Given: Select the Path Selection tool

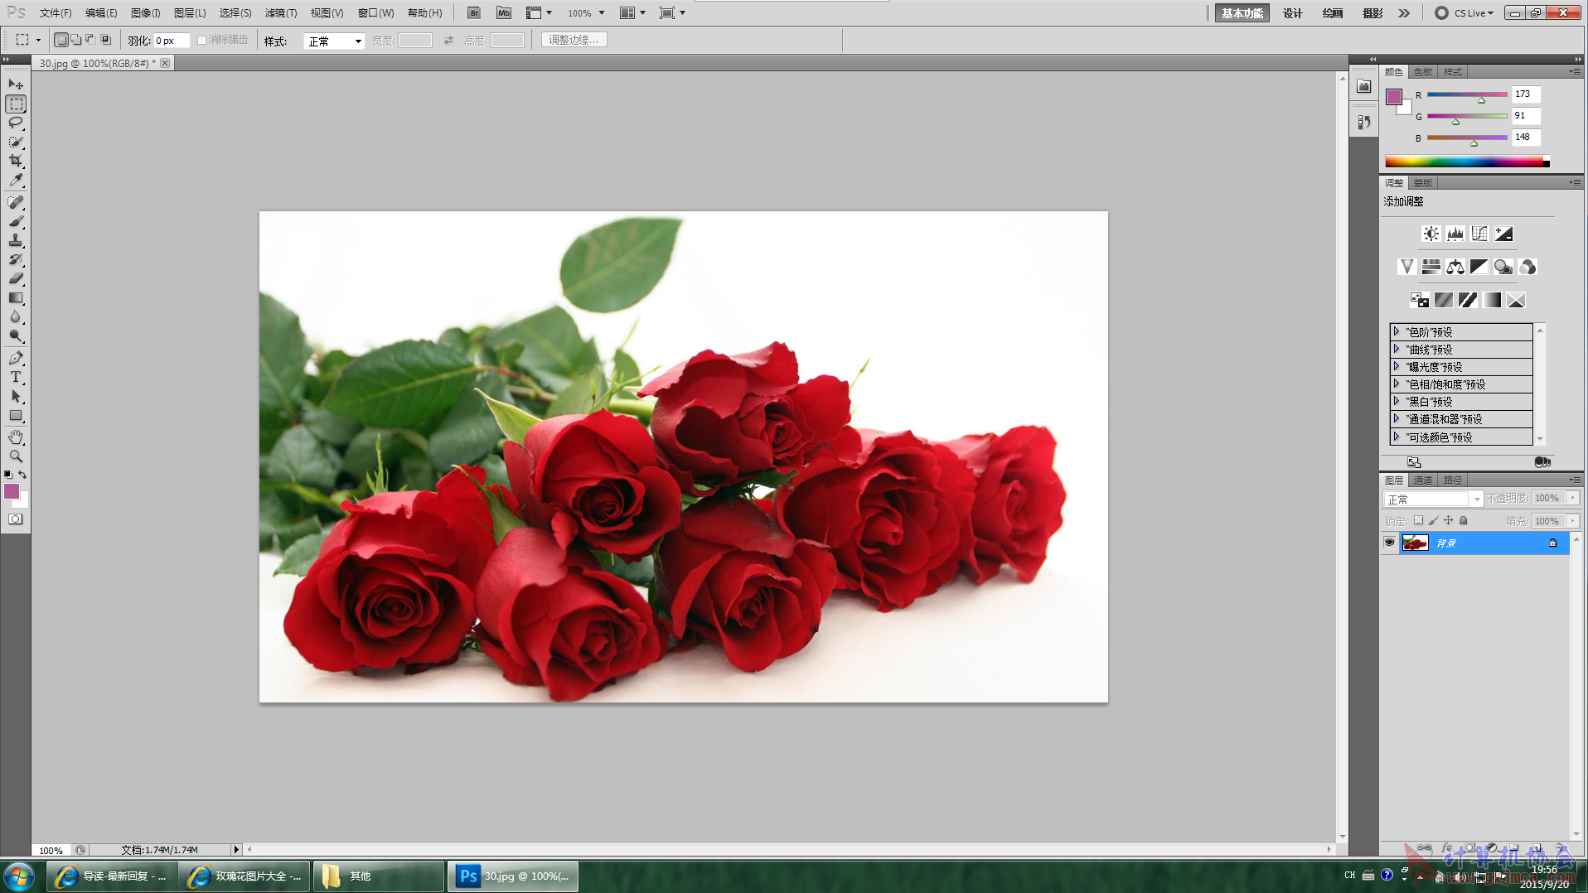Looking at the screenshot, I should click(16, 396).
